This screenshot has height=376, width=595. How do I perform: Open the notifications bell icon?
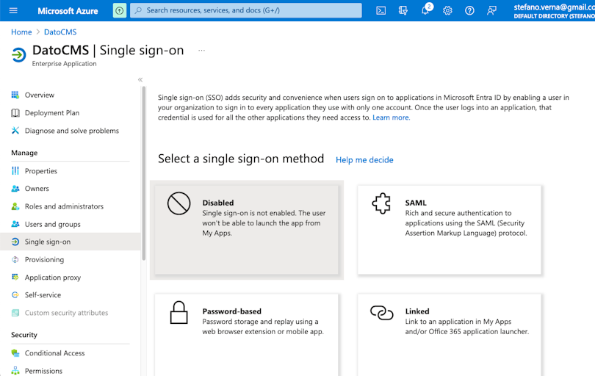(x=426, y=10)
